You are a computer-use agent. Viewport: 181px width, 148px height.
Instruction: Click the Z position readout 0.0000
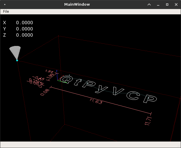pyautogui.click(x=25, y=35)
